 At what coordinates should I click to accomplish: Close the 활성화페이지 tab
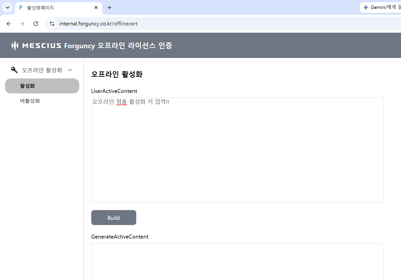click(x=96, y=7)
